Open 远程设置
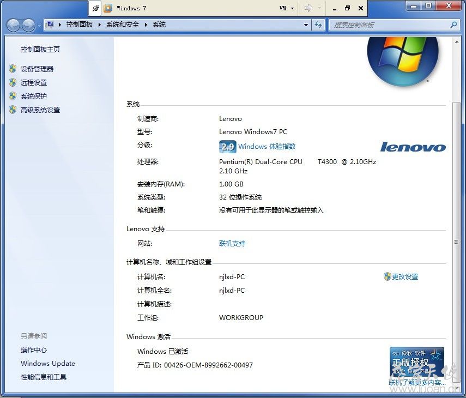 tap(34, 83)
